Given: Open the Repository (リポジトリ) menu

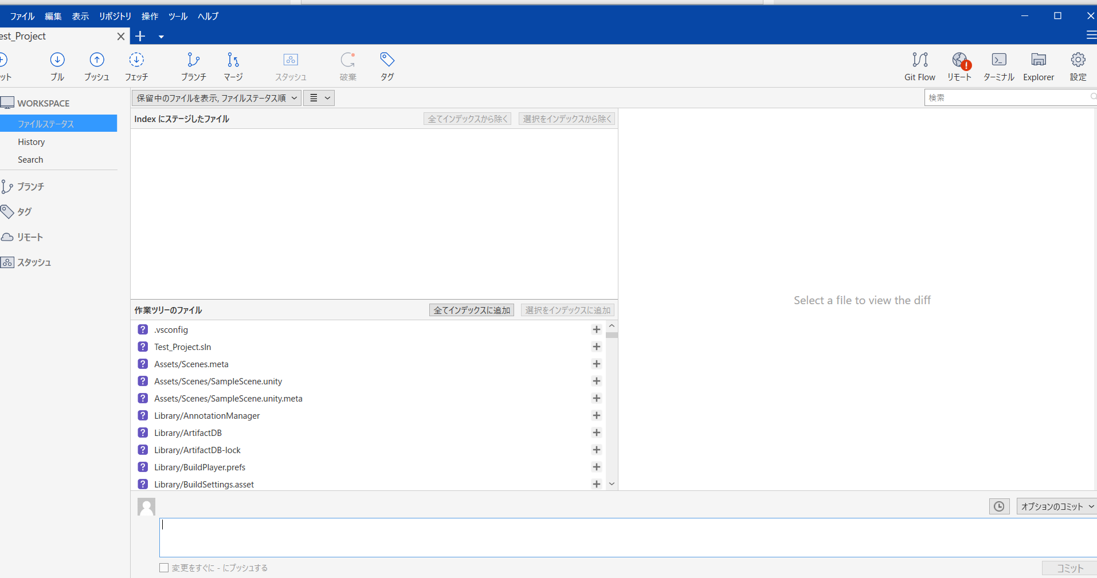Looking at the screenshot, I should pyautogui.click(x=115, y=16).
